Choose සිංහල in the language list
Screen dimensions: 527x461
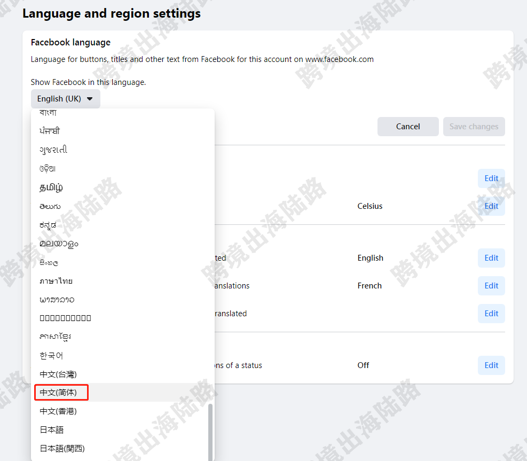pyautogui.click(x=48, y=262)
